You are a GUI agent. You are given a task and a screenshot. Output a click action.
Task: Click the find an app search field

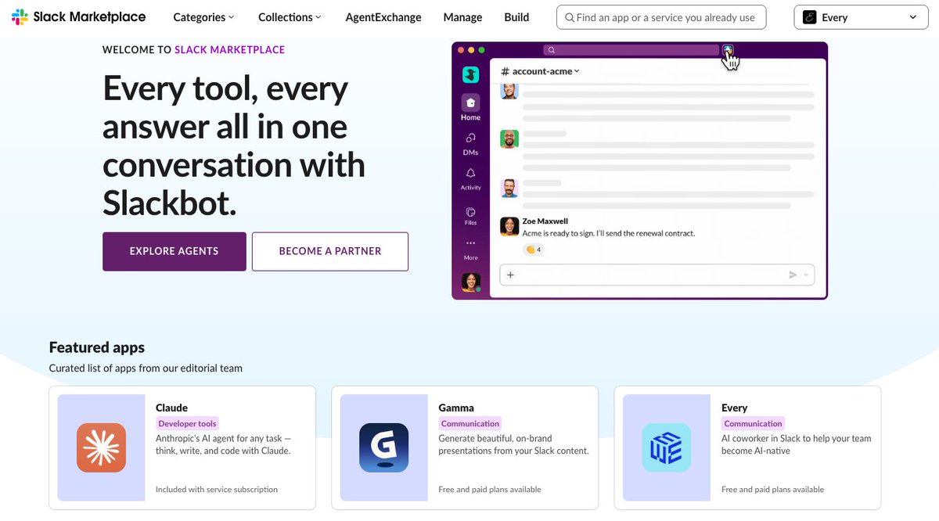point(661,17)
